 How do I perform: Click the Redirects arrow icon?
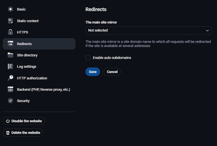(10, 44)
